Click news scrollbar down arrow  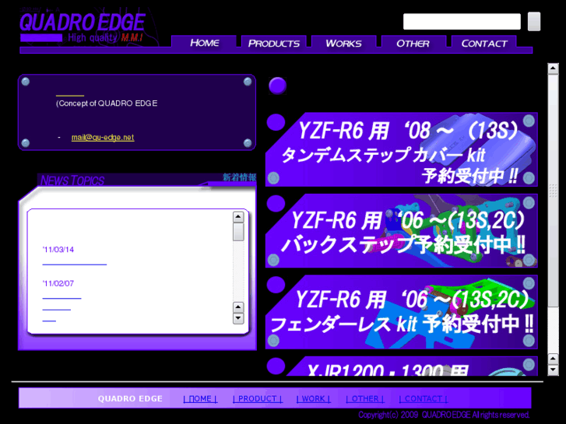(x=238, y=318)
